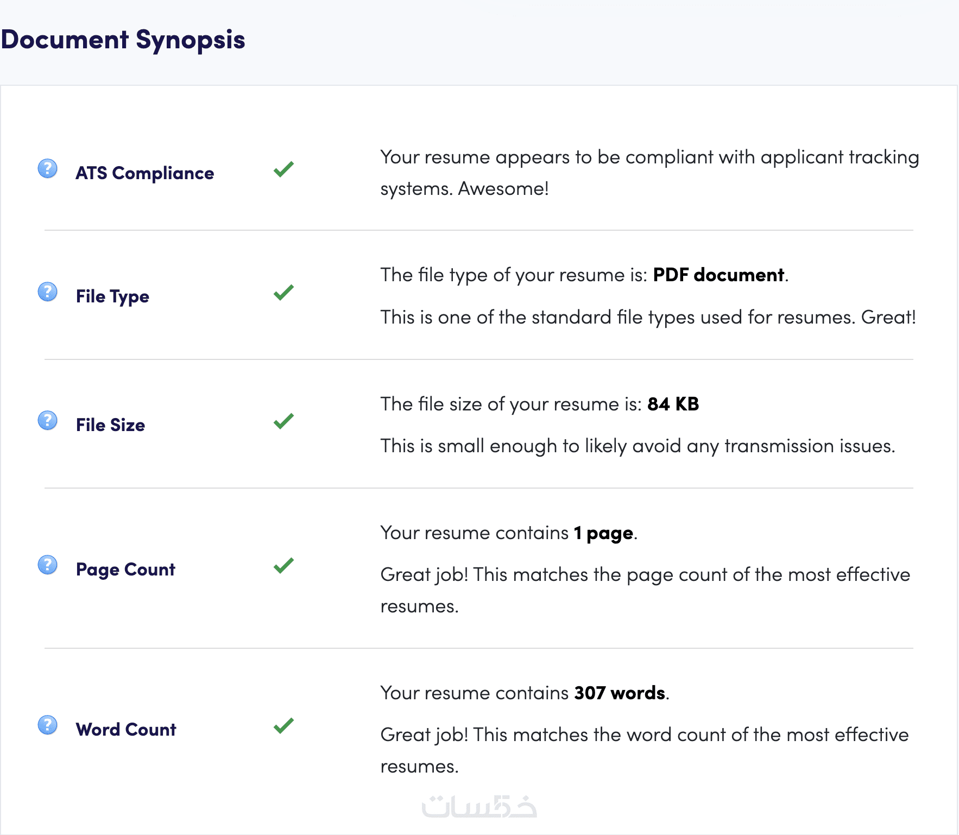The width and height of the screenshot is (959, 835).
Task: Click the green checkmark for File Size
Action: [x=283, y=421]
